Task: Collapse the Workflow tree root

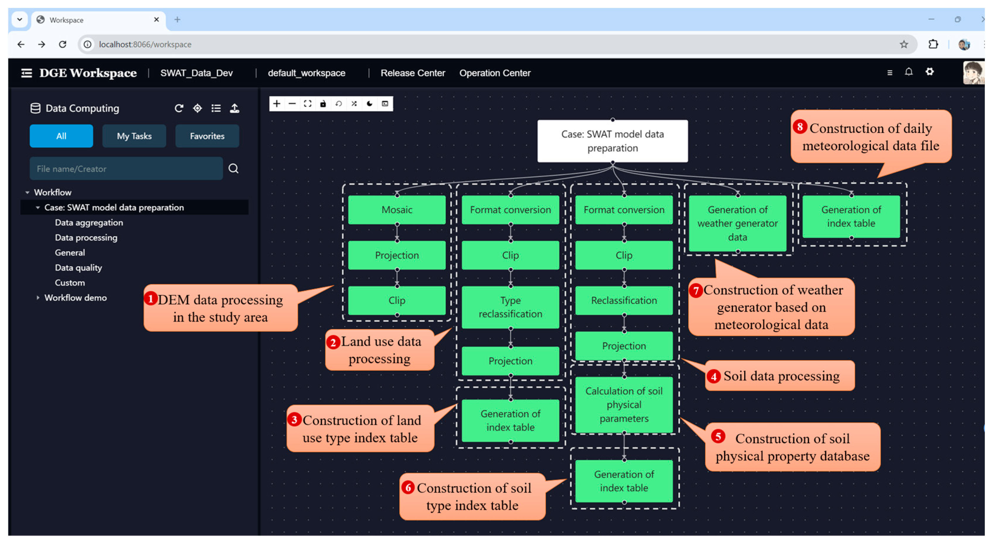Action: coord(27,192)
